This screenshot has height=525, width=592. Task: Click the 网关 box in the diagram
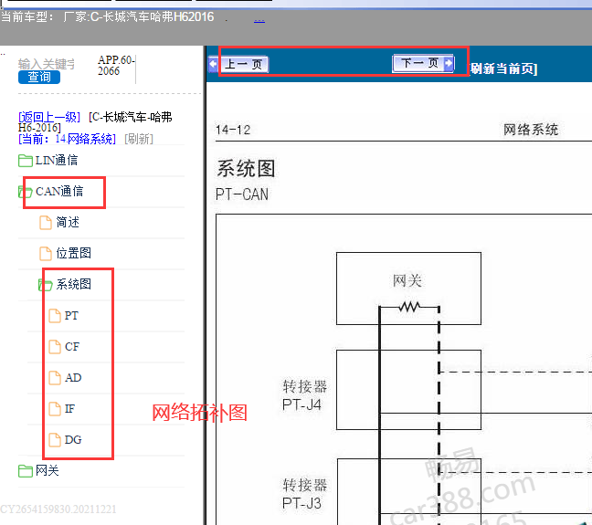pyautogui.click(x=408, y=289)
